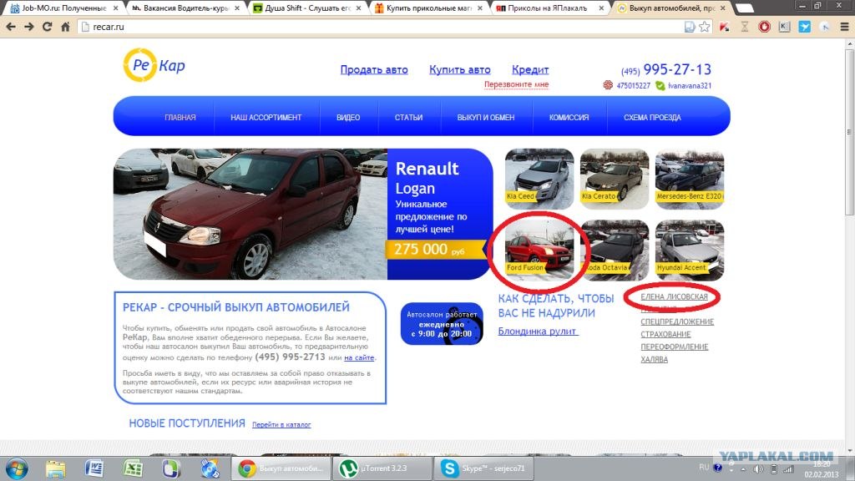The height and width of the screenshot is (481, 855).
Task: Click the ЕЛЕНА ЛИСОВСКАЯ link
Action: point(674,296)
